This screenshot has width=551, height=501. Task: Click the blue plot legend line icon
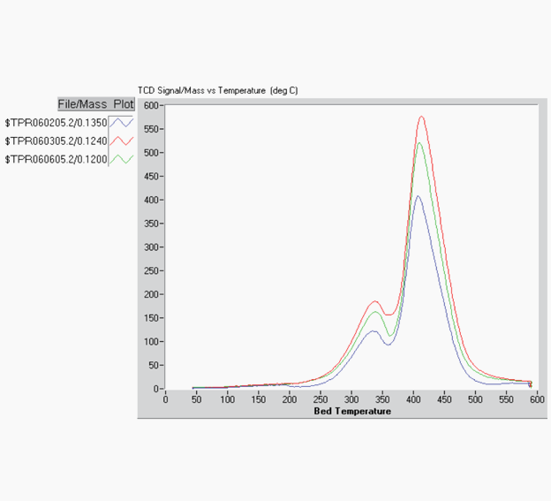pos(121,122)
